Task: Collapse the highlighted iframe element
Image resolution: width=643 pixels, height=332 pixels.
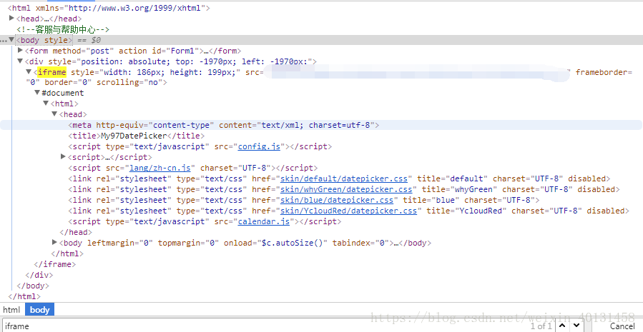Action: pyautogui.click(x=29, y=71)
